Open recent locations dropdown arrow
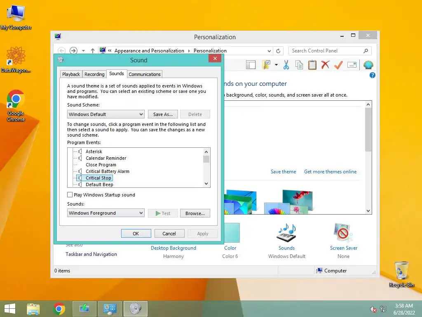The height and width of the screenshot is (317, 422). click(83, 51)
